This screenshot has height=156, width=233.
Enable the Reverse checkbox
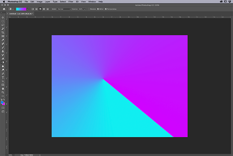point(89,9)
